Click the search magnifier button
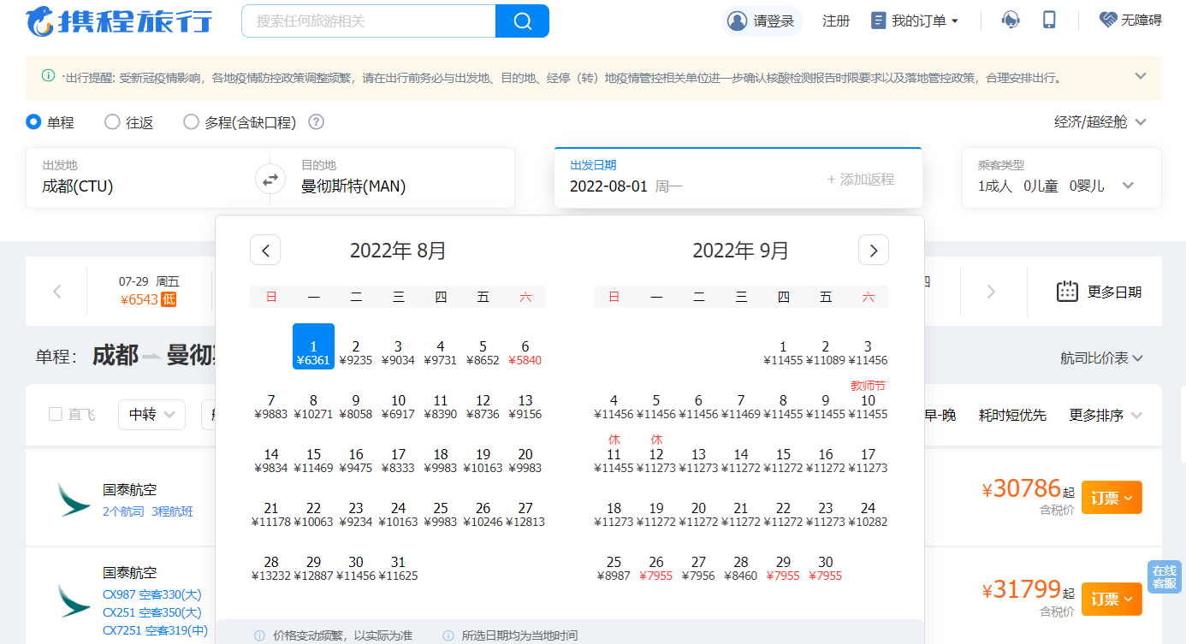1186x644 pixels. (522, 21)
